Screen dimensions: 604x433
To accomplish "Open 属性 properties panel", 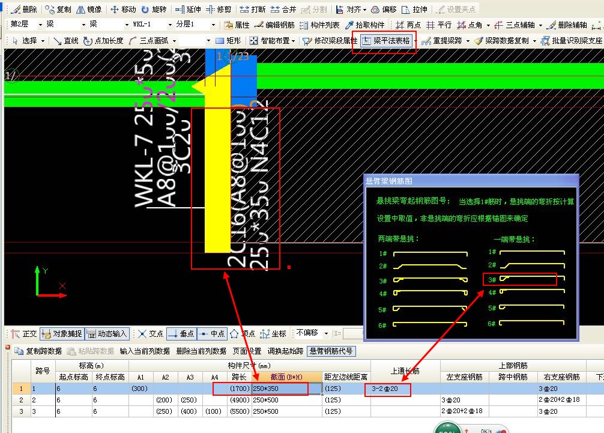I will coord(237,25).
